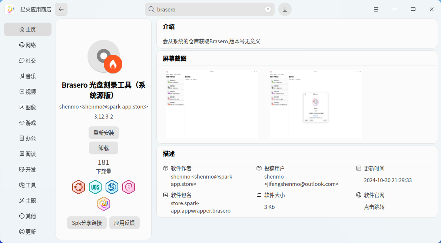
Task: Open the 其他 category
Action: (27, 216)
